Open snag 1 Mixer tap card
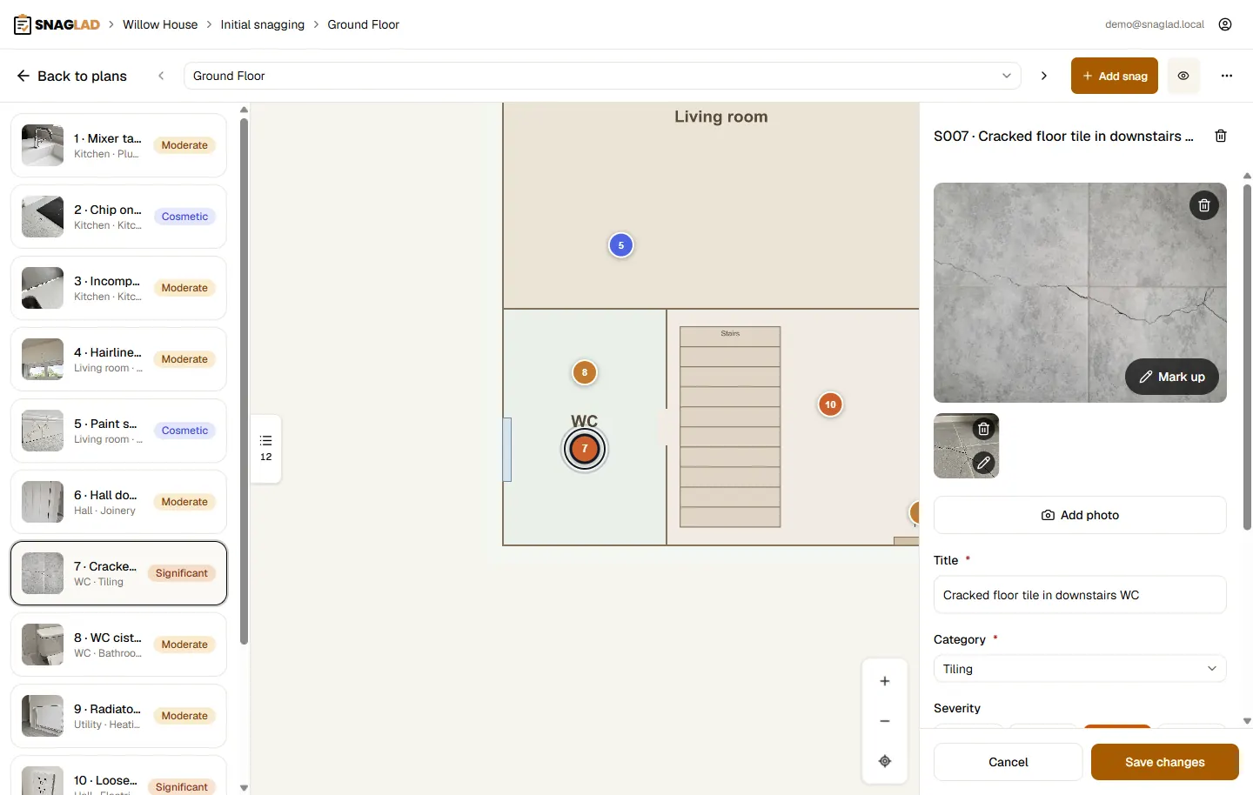 click(x=118, y=145)
